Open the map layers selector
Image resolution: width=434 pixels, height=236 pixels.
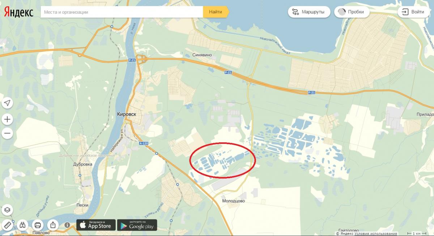7,210
